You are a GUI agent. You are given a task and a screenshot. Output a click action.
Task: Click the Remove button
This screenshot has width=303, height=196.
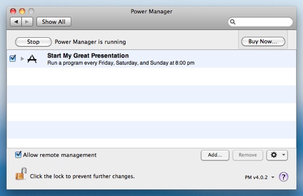(x=248, y=155)
